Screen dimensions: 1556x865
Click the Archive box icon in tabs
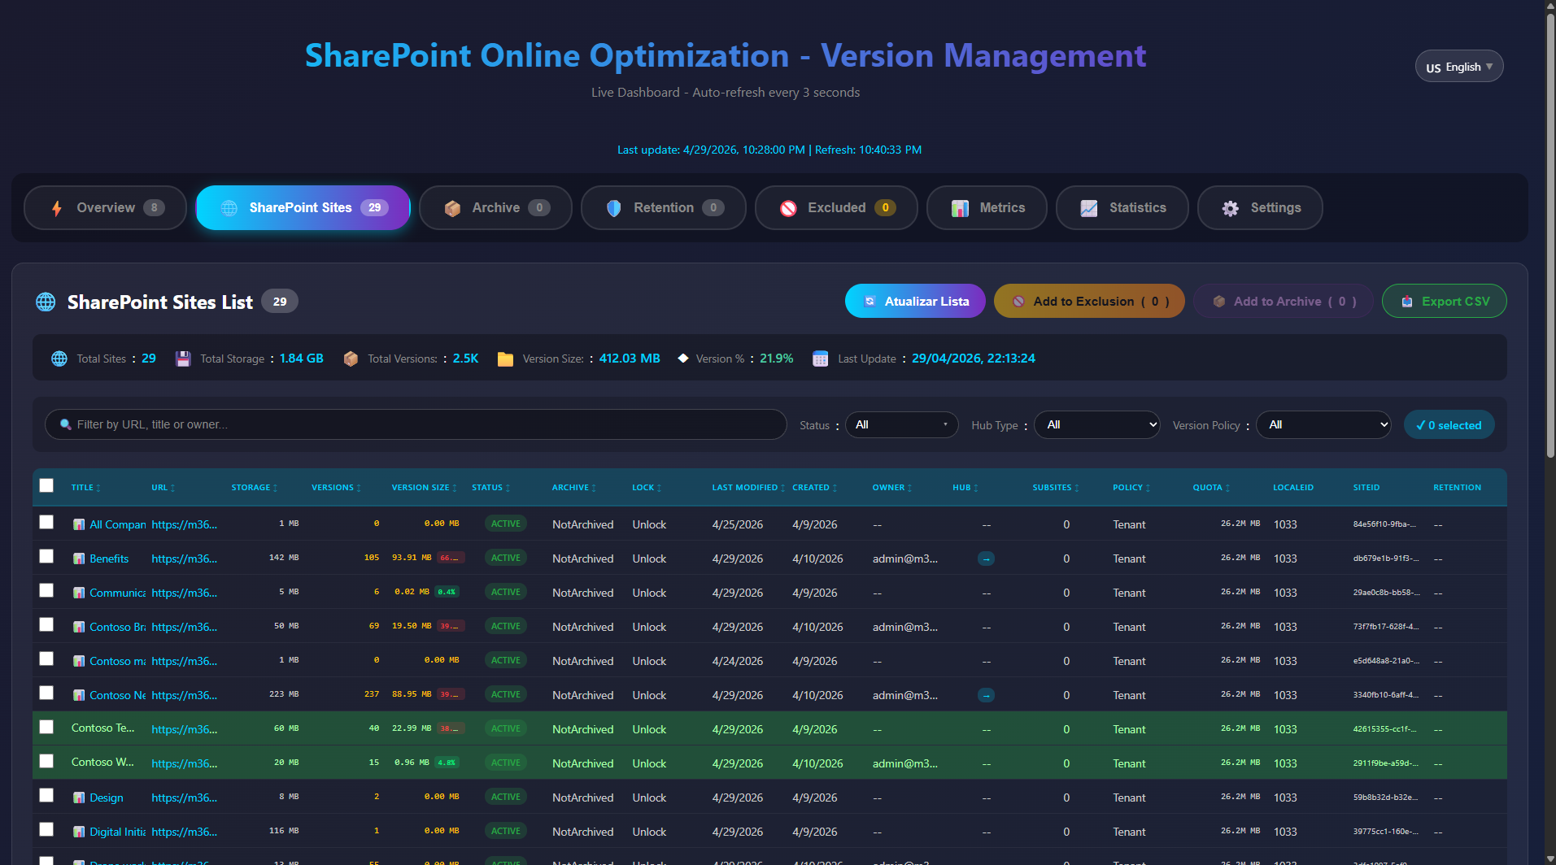[x=452, y=208]
